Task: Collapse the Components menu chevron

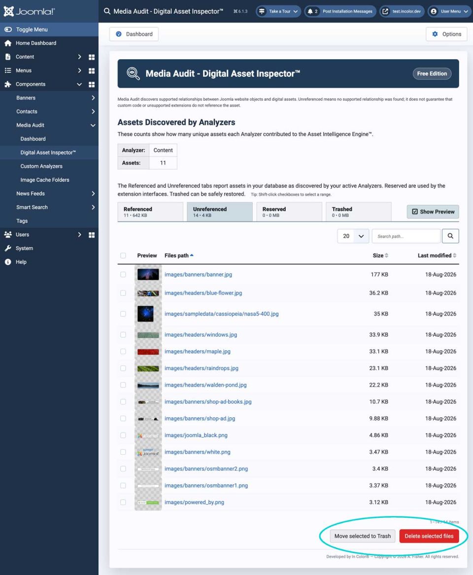Action: (x=79, y=84)
